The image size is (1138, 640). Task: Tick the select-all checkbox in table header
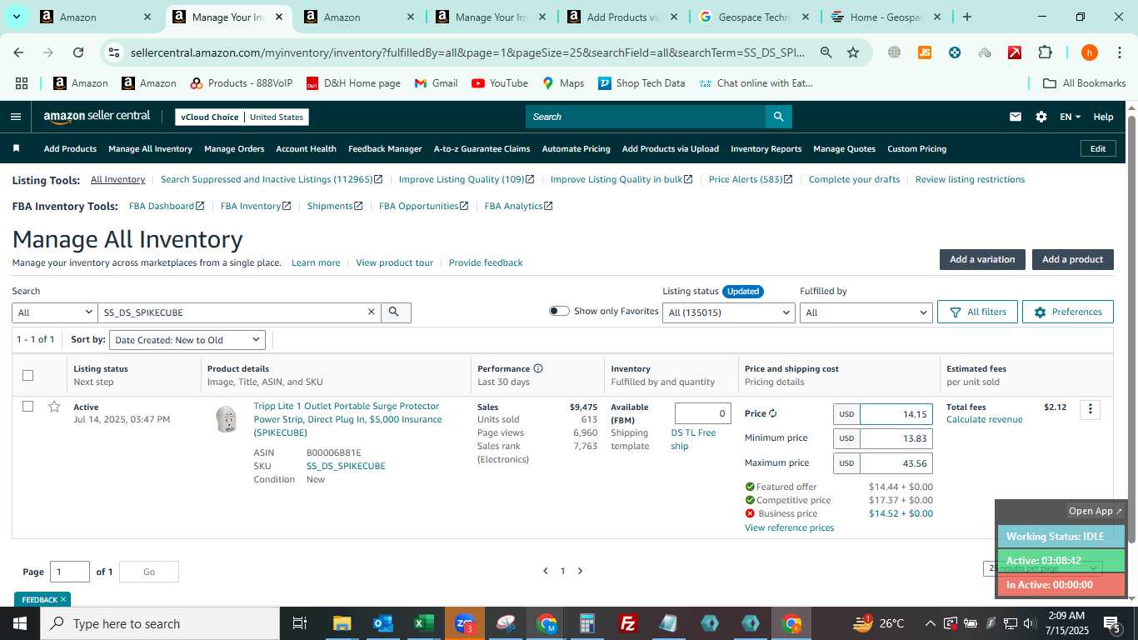pyautogui.click(x=27, y=375)
